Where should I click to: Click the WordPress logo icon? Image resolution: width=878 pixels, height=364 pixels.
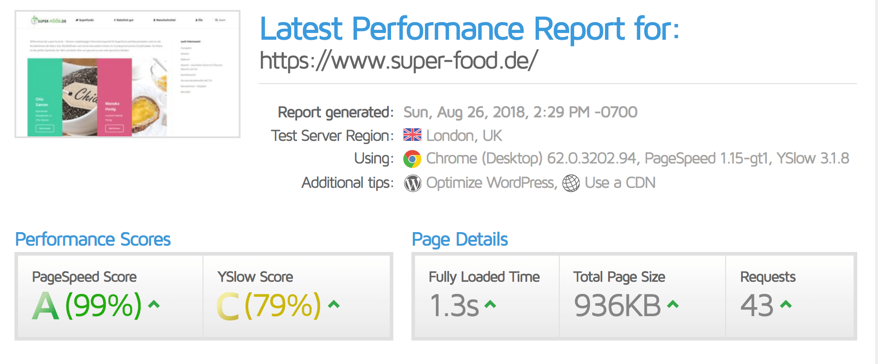click(412, 183)
